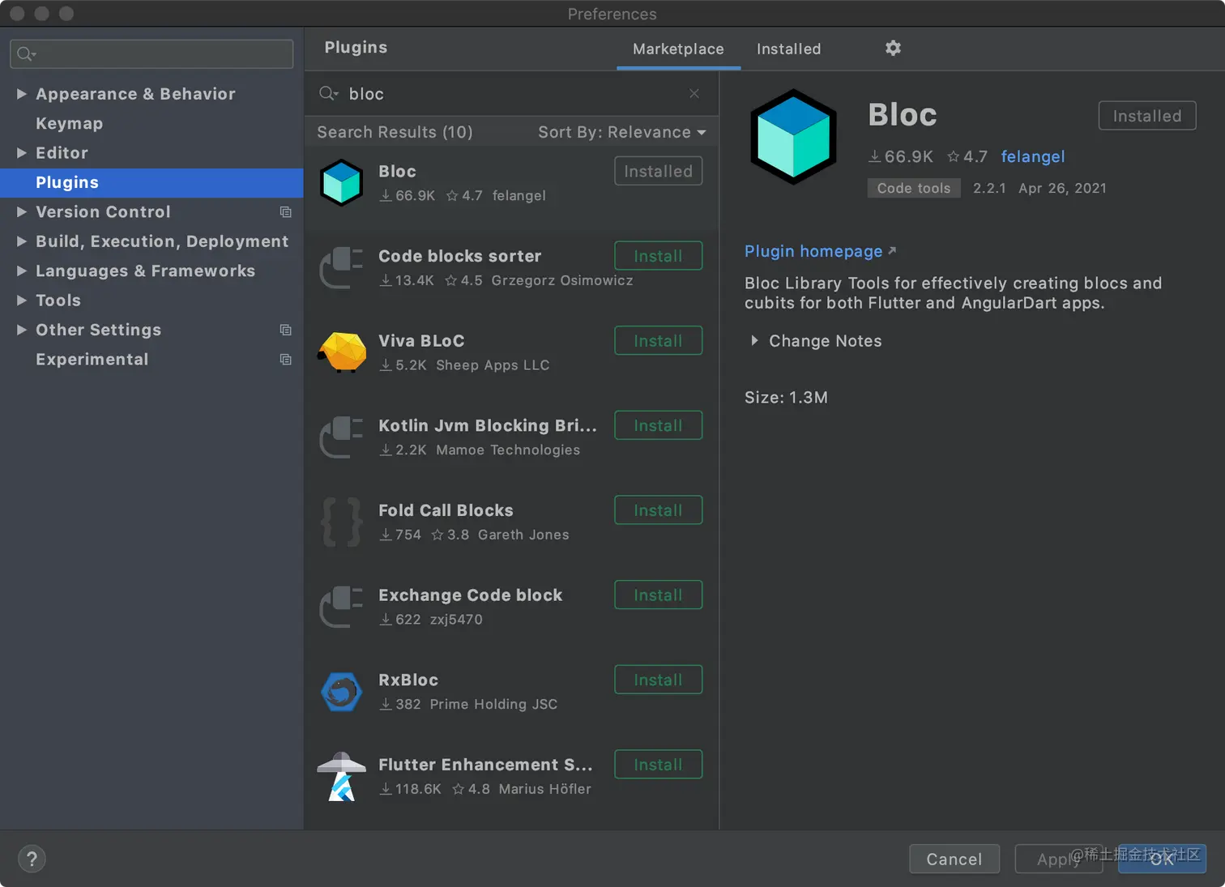Click the Apply button

[x=1059, y=859]
